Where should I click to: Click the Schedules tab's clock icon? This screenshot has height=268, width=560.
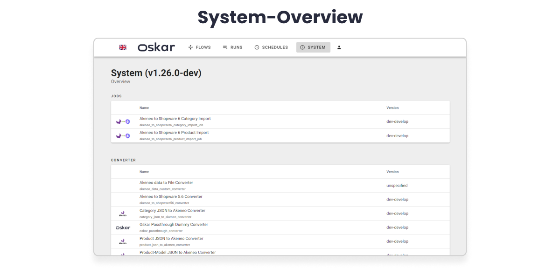click(x=257, y=47)
